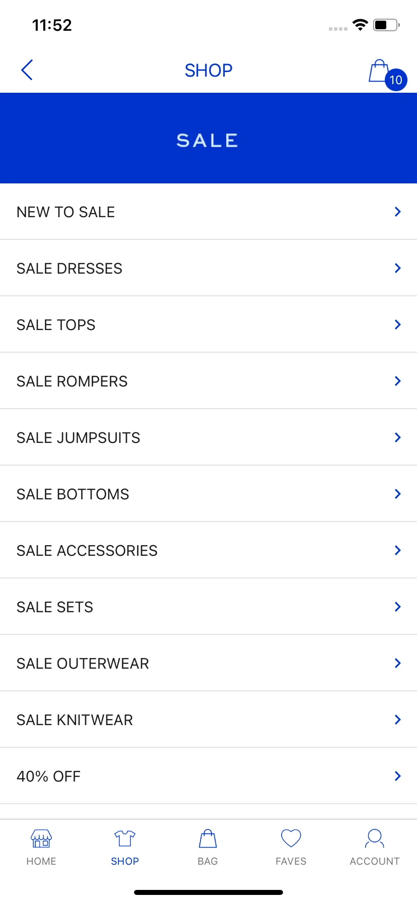Expand Sale Tops chevron arrow
The image size is (417, 903).
[x=398, y=325]
